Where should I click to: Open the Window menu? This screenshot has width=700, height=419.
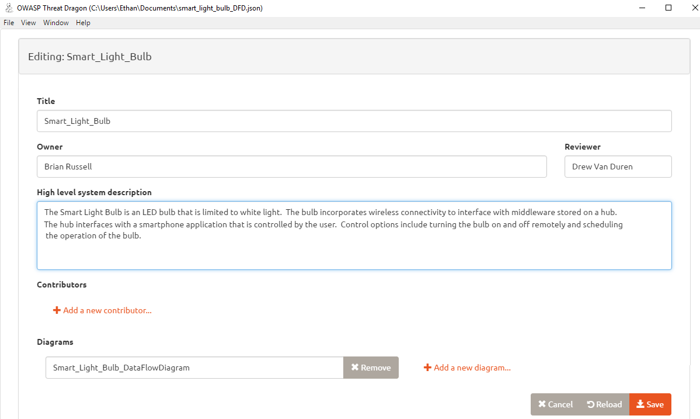point(56,23)
